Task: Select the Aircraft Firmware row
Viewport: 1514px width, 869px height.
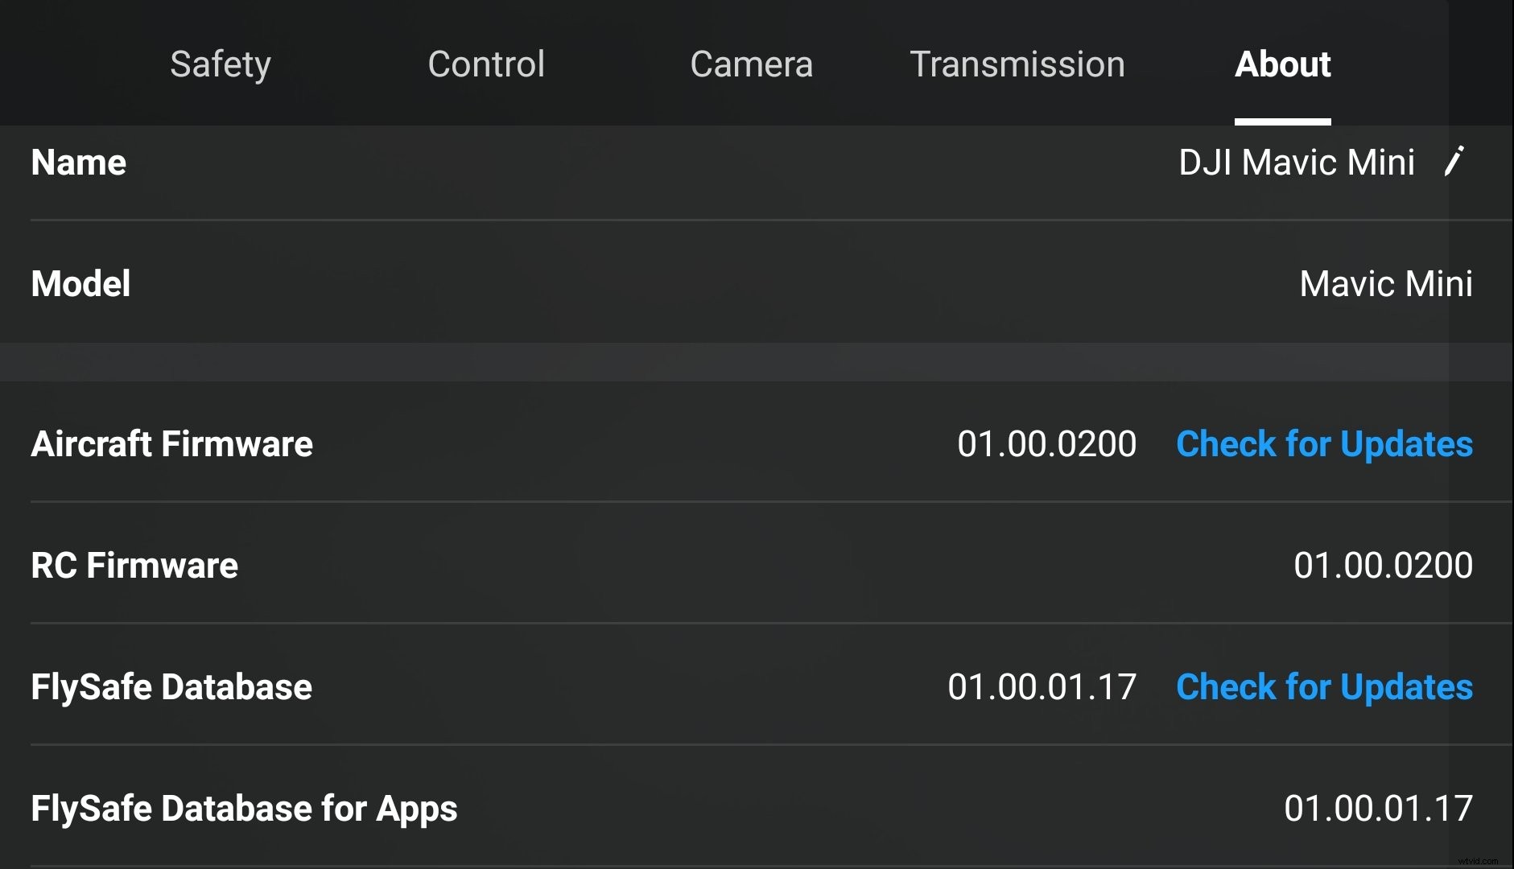Action: tap(171, 443)
